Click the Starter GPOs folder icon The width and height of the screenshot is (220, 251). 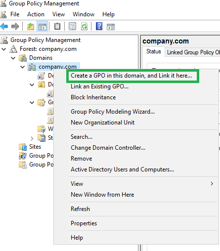[42, 138]
